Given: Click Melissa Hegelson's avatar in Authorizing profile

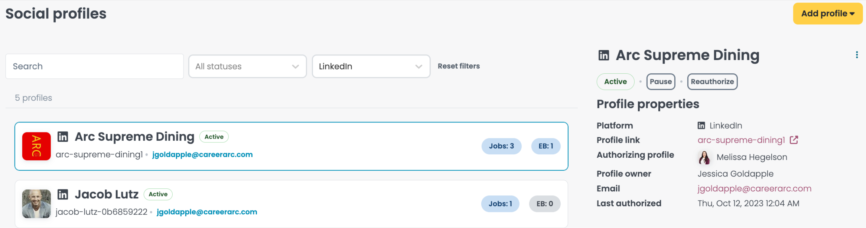Looking at the screenshot, I should pos(704,157).
